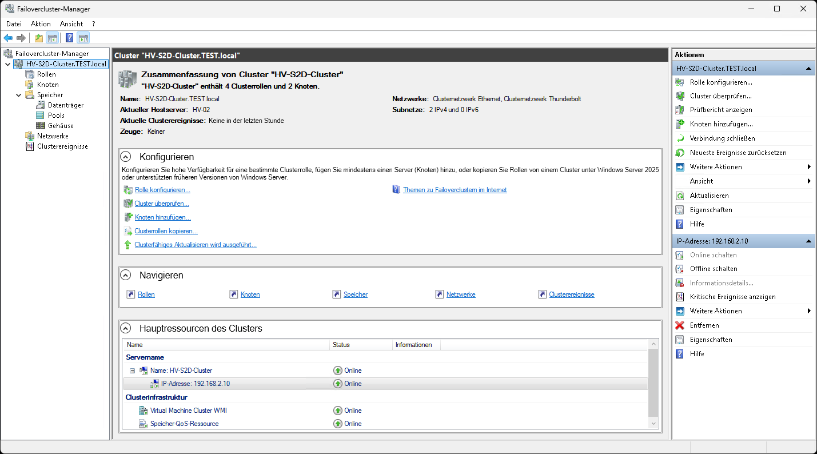Open the Ansicht menu in menu bar
This screenshot has height=454, width=817.
(71, 24)
